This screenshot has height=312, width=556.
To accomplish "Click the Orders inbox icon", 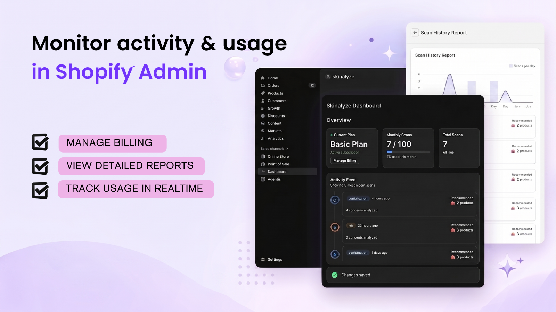I will tap(263, 86).
